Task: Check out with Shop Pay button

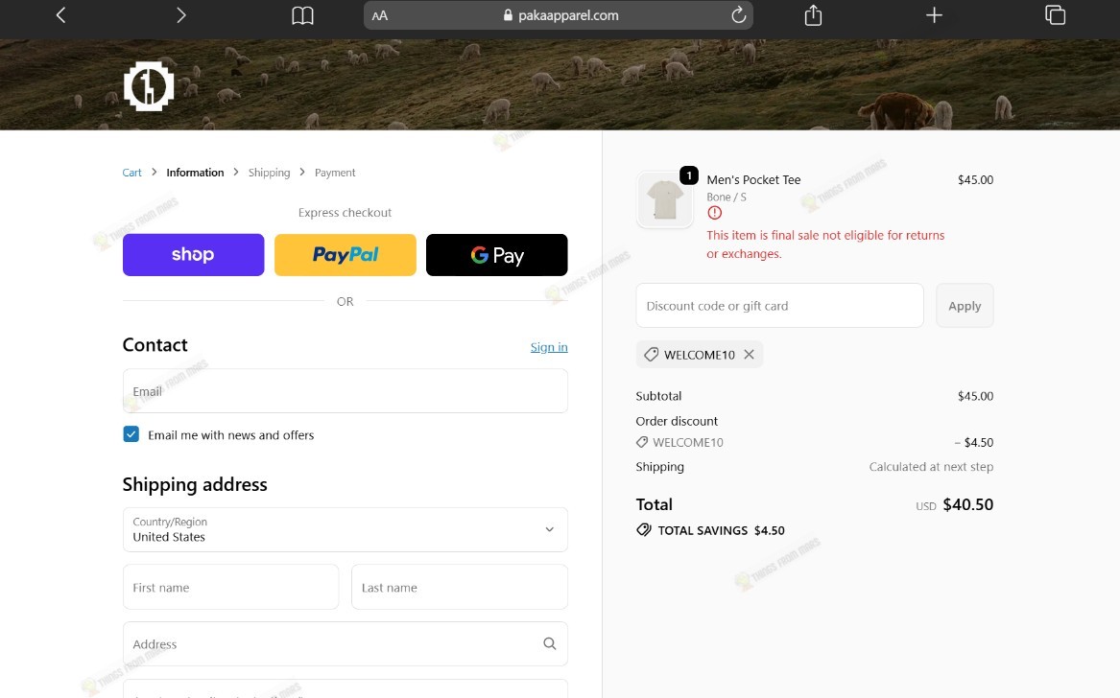Action: click(x=194, y=255)
